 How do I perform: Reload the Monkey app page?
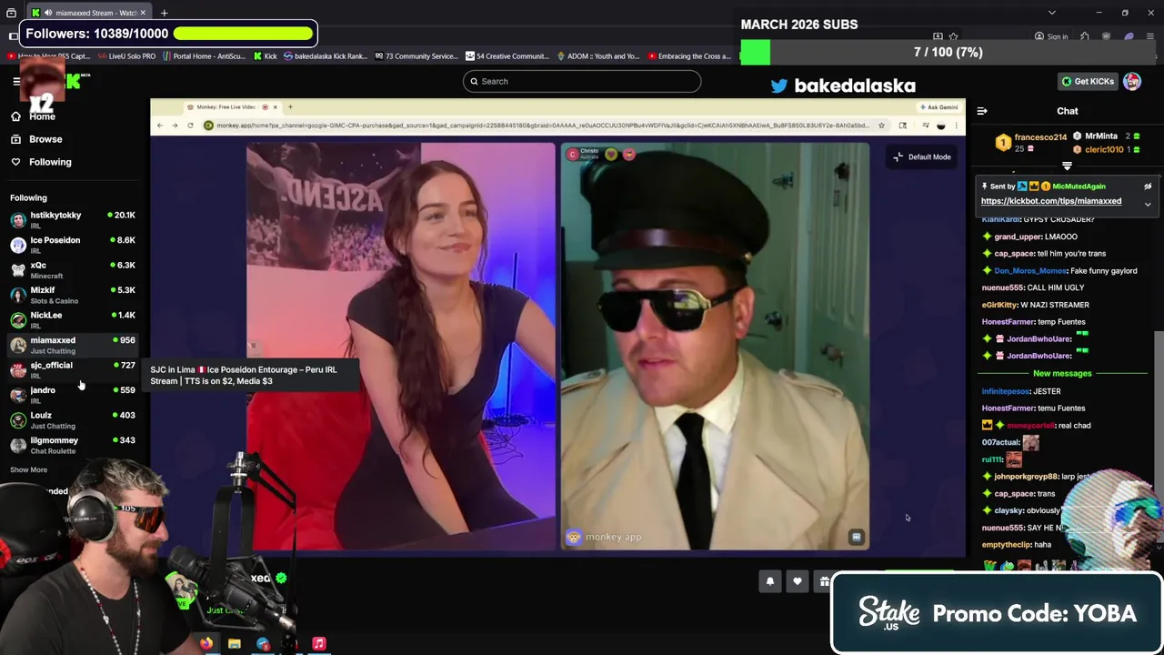(x=190, y=126)
